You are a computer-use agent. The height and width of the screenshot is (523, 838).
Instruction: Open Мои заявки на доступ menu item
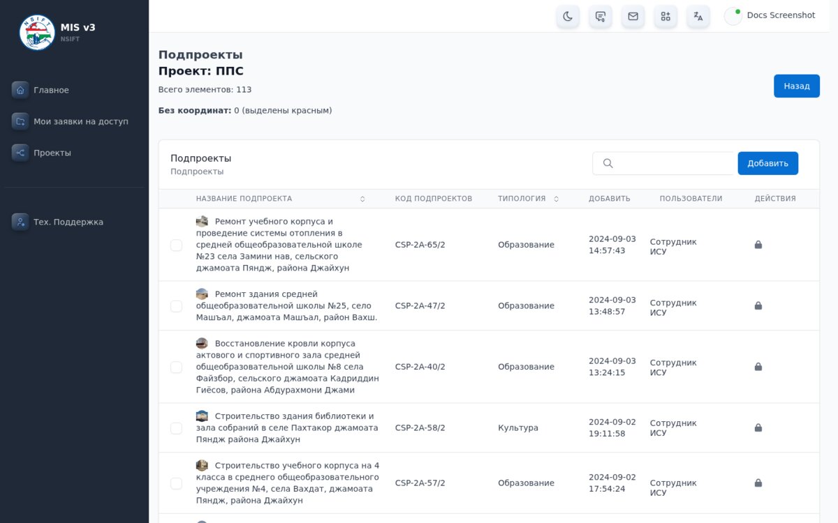point(81,121)
